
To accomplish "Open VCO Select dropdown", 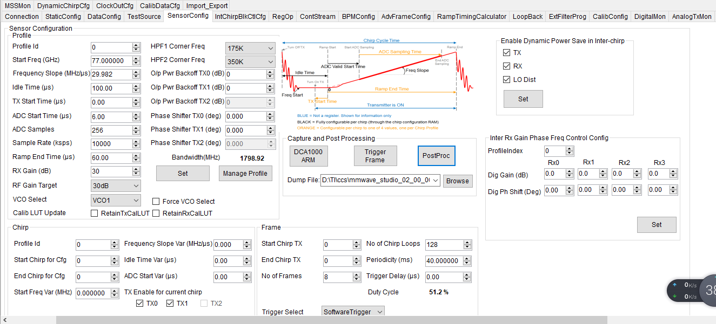I will pos(116,200).
